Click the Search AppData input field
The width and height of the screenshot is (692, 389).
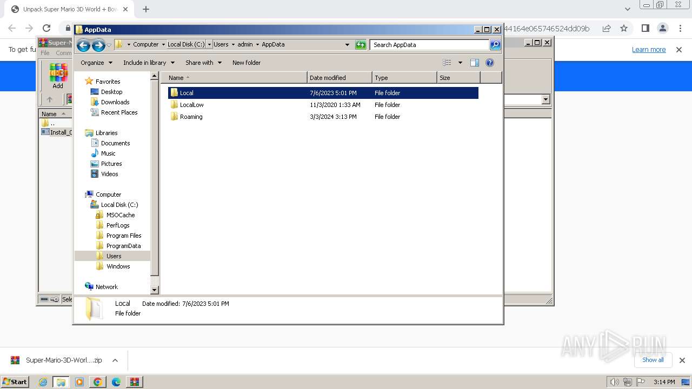(x=430, y=45)
